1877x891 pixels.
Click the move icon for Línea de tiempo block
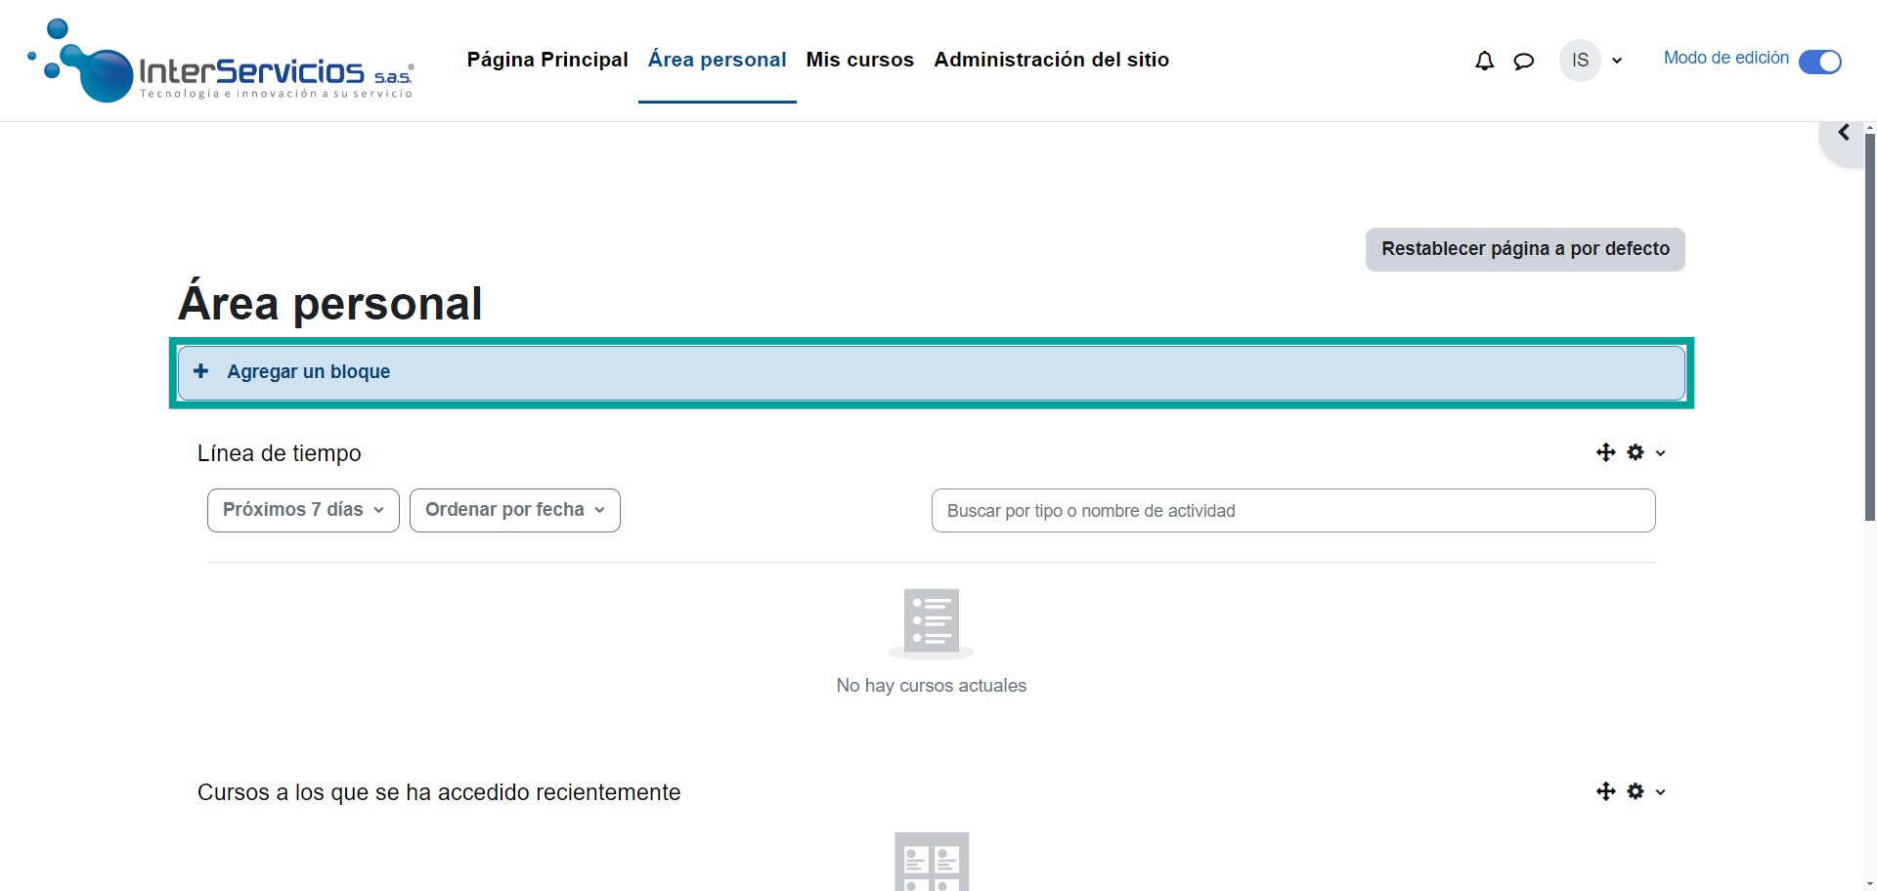[1605, 452]
